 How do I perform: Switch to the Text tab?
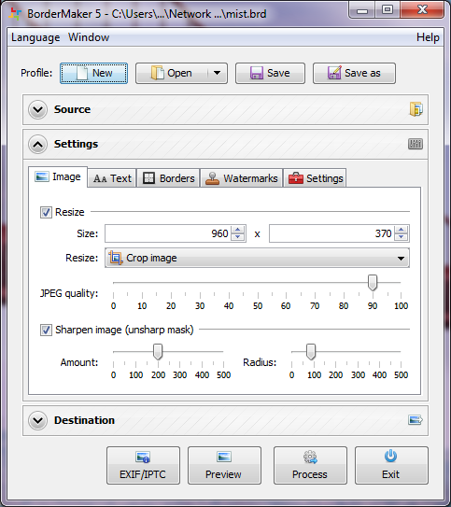pyautogui.click(x=112, y=178)
